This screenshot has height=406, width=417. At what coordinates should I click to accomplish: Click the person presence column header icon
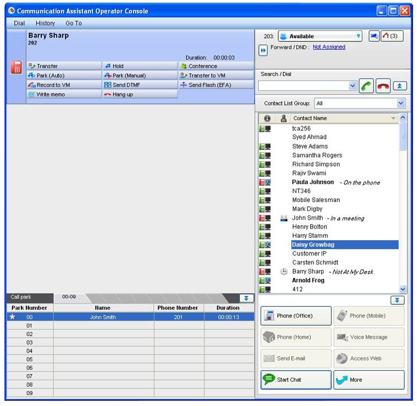tap(284, 118)
